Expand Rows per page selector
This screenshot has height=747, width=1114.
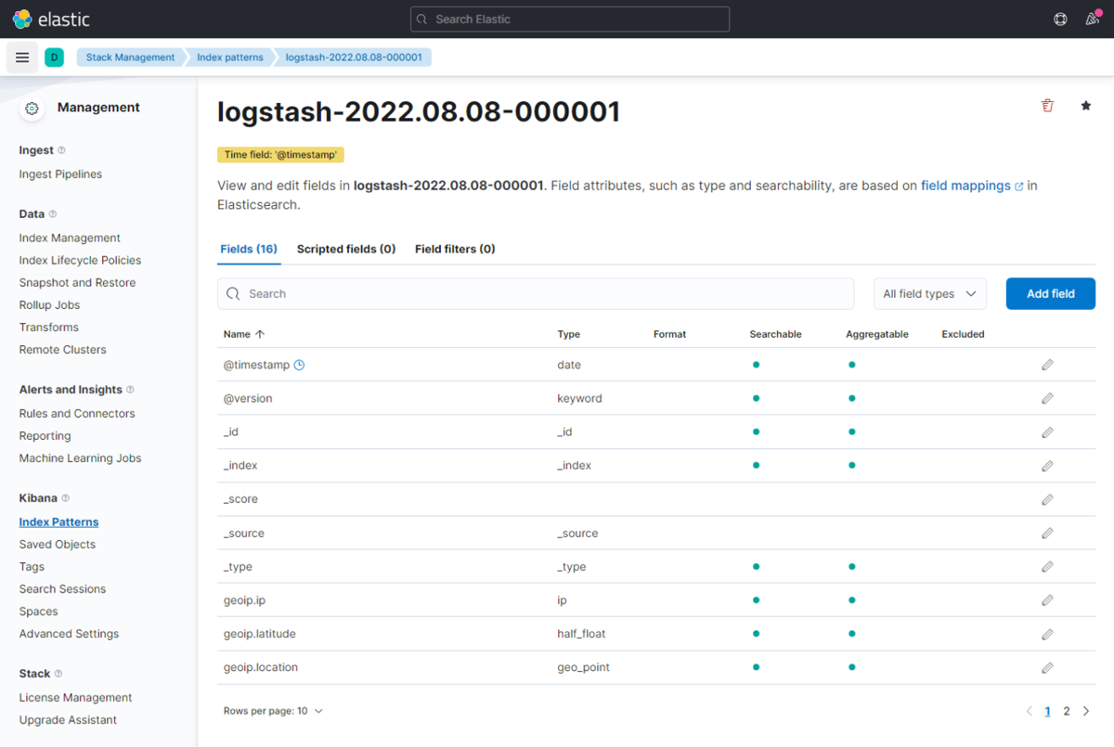click(x=273, y=711)
